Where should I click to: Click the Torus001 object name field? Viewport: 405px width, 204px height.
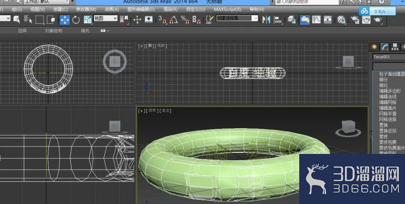[x=389, y=57]
